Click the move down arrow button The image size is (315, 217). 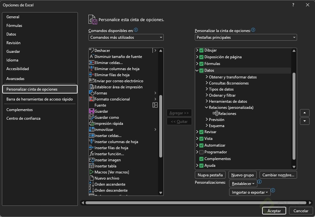pos(304,121)
